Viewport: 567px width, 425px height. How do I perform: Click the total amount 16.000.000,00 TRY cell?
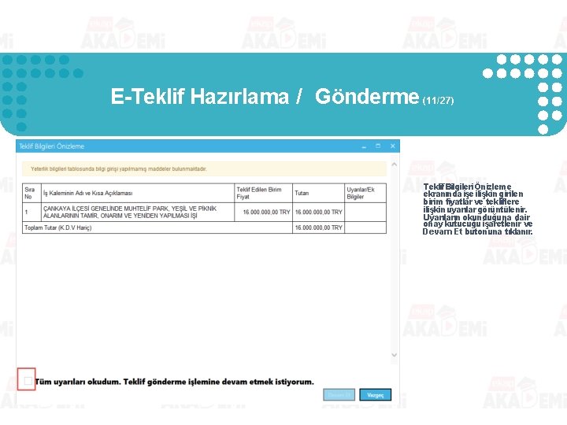[x=318, y=227]
